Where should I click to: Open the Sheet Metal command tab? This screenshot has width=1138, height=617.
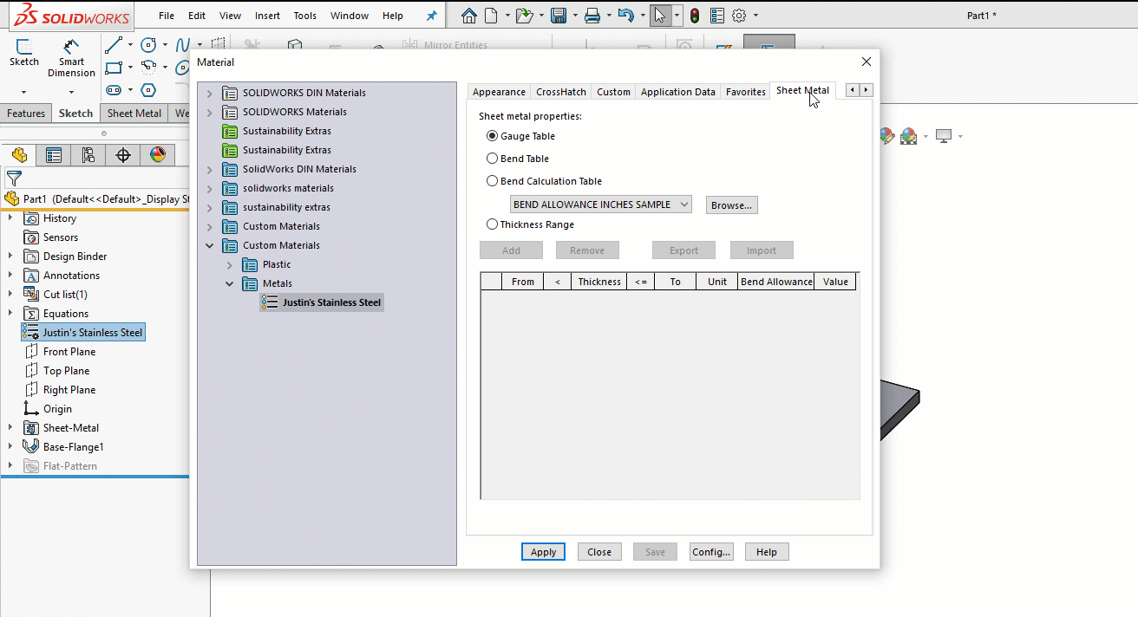[x=134, y=114]
